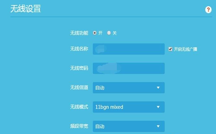
Task: Click the 无线名称 label text
Action: point(79,49)
